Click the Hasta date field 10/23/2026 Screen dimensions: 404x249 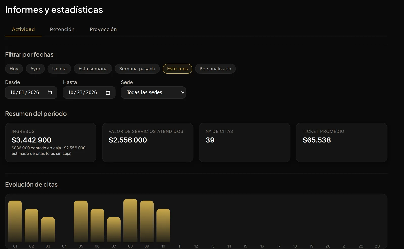point(89,92)
